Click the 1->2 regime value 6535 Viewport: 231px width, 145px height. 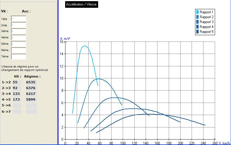click(x=31, y=82)
